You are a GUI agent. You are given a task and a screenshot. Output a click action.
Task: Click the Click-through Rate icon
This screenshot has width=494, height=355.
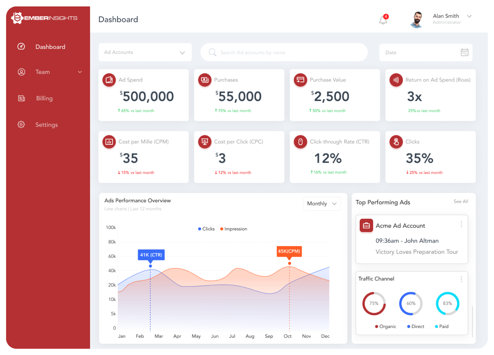pyautogui.click(x=300, y=141)
